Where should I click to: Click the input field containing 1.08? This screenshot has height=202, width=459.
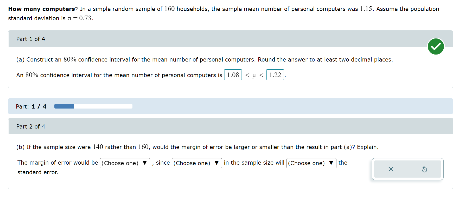tap(233, 75)
